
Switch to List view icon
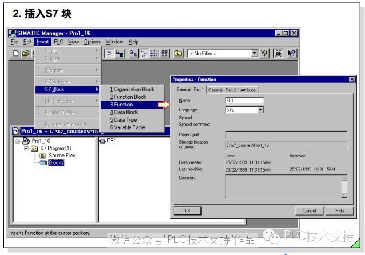pos(154,53)
